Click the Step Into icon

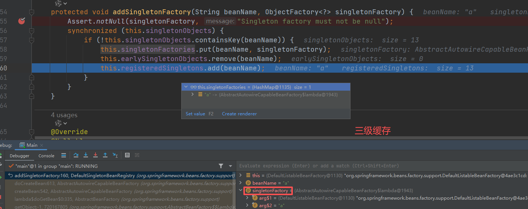tap(86, 155)
